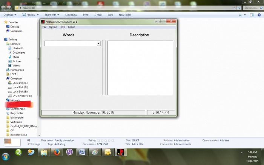264x165 pixels.
Task: Expand the Organize dropdown menu
Action: (10, 15)
